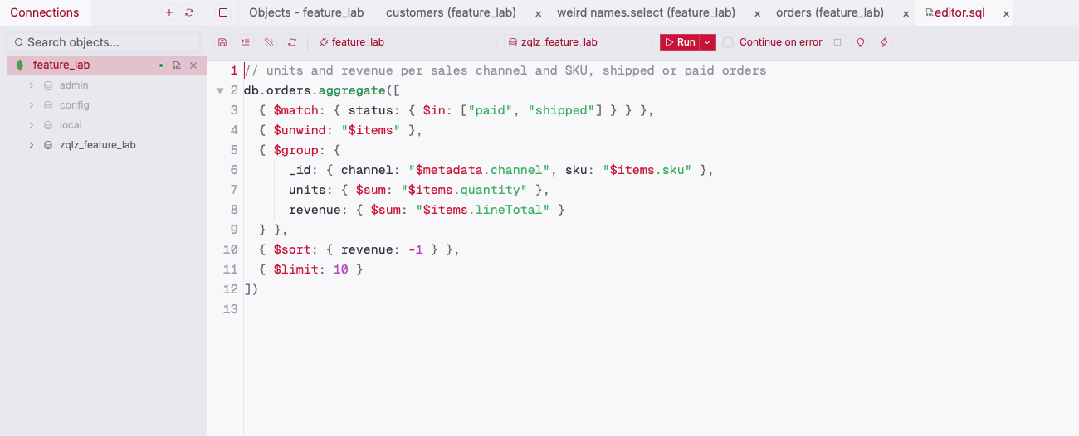1079x436 pixels.
Task: Run the current query
Action: (x=680, y=42)
